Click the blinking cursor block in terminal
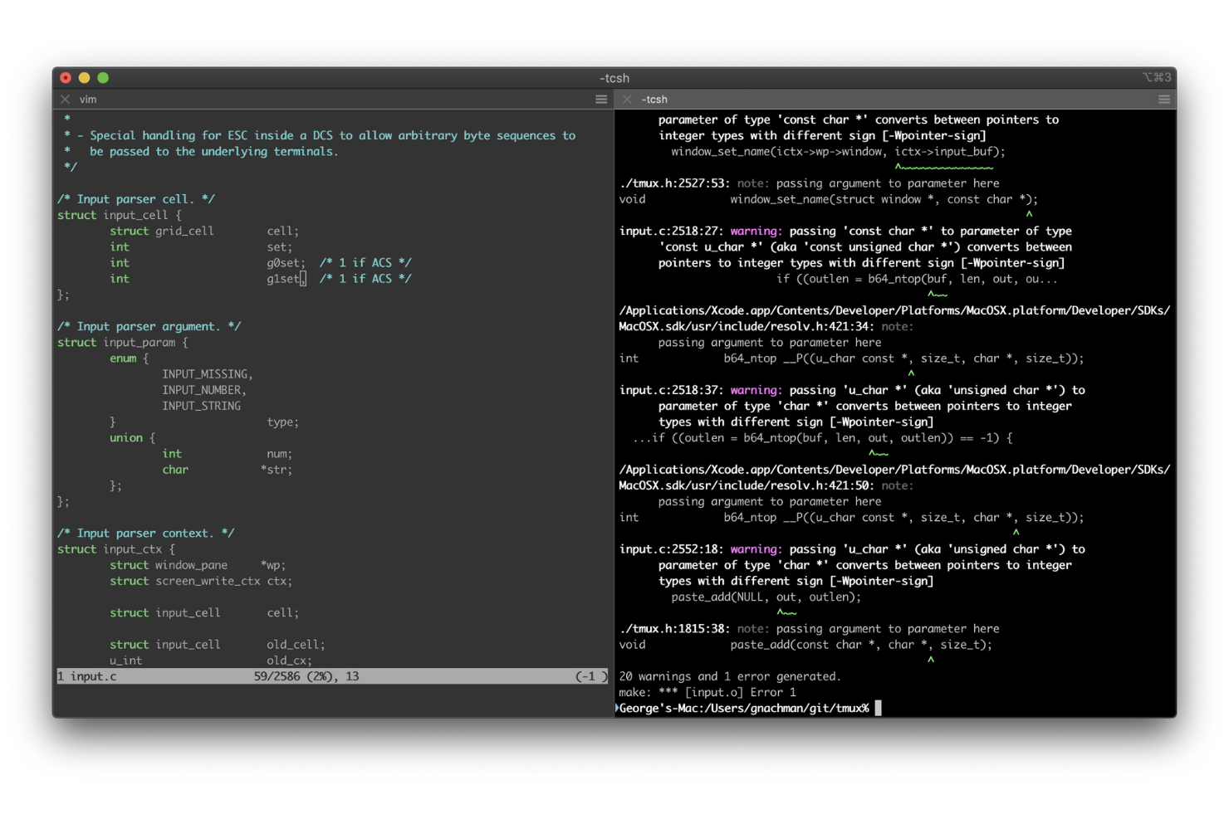The height and width of the screenshot is (819, 1229). pyautogui.click(x=878, y=708)
